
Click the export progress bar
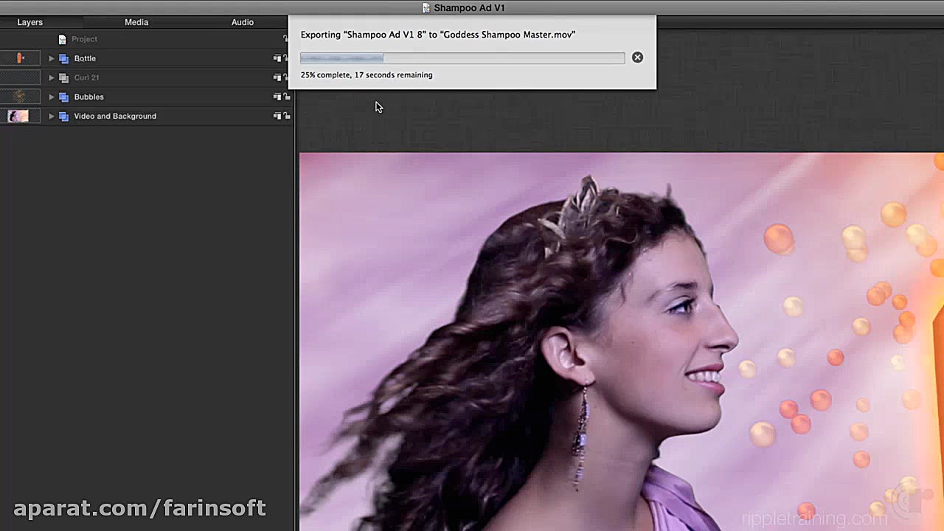point(462,58)
